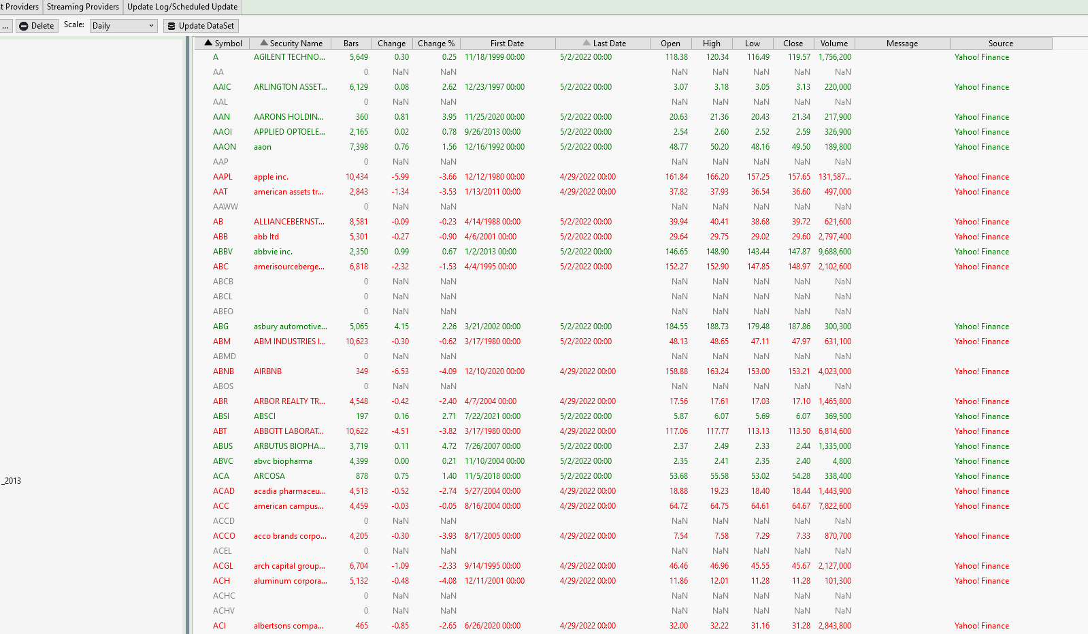Click aluminum corpora... security name

click(291, 581)
